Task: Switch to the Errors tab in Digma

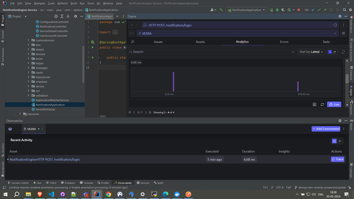Action: point(284,42)
